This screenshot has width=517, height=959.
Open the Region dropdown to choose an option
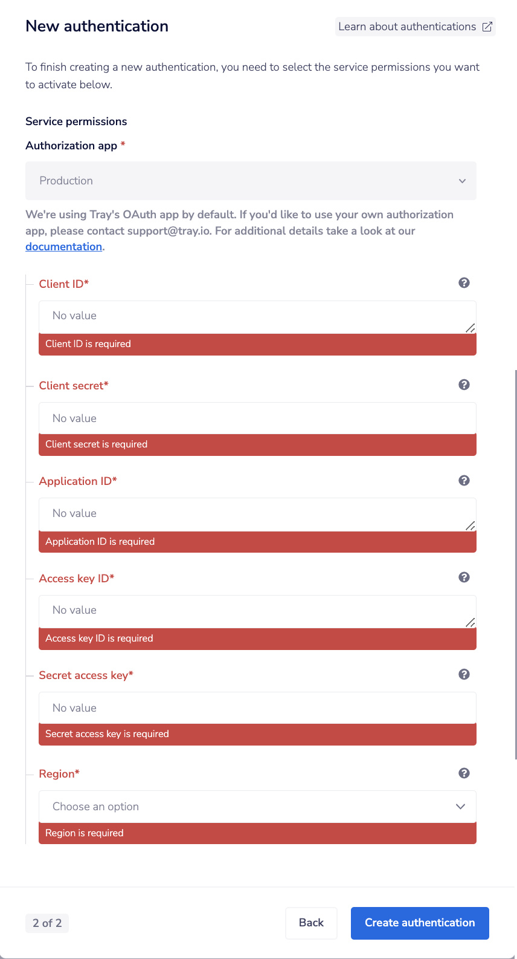[257, 806]
